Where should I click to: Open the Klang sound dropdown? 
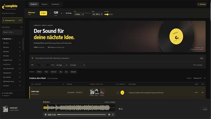pos(97,14)
